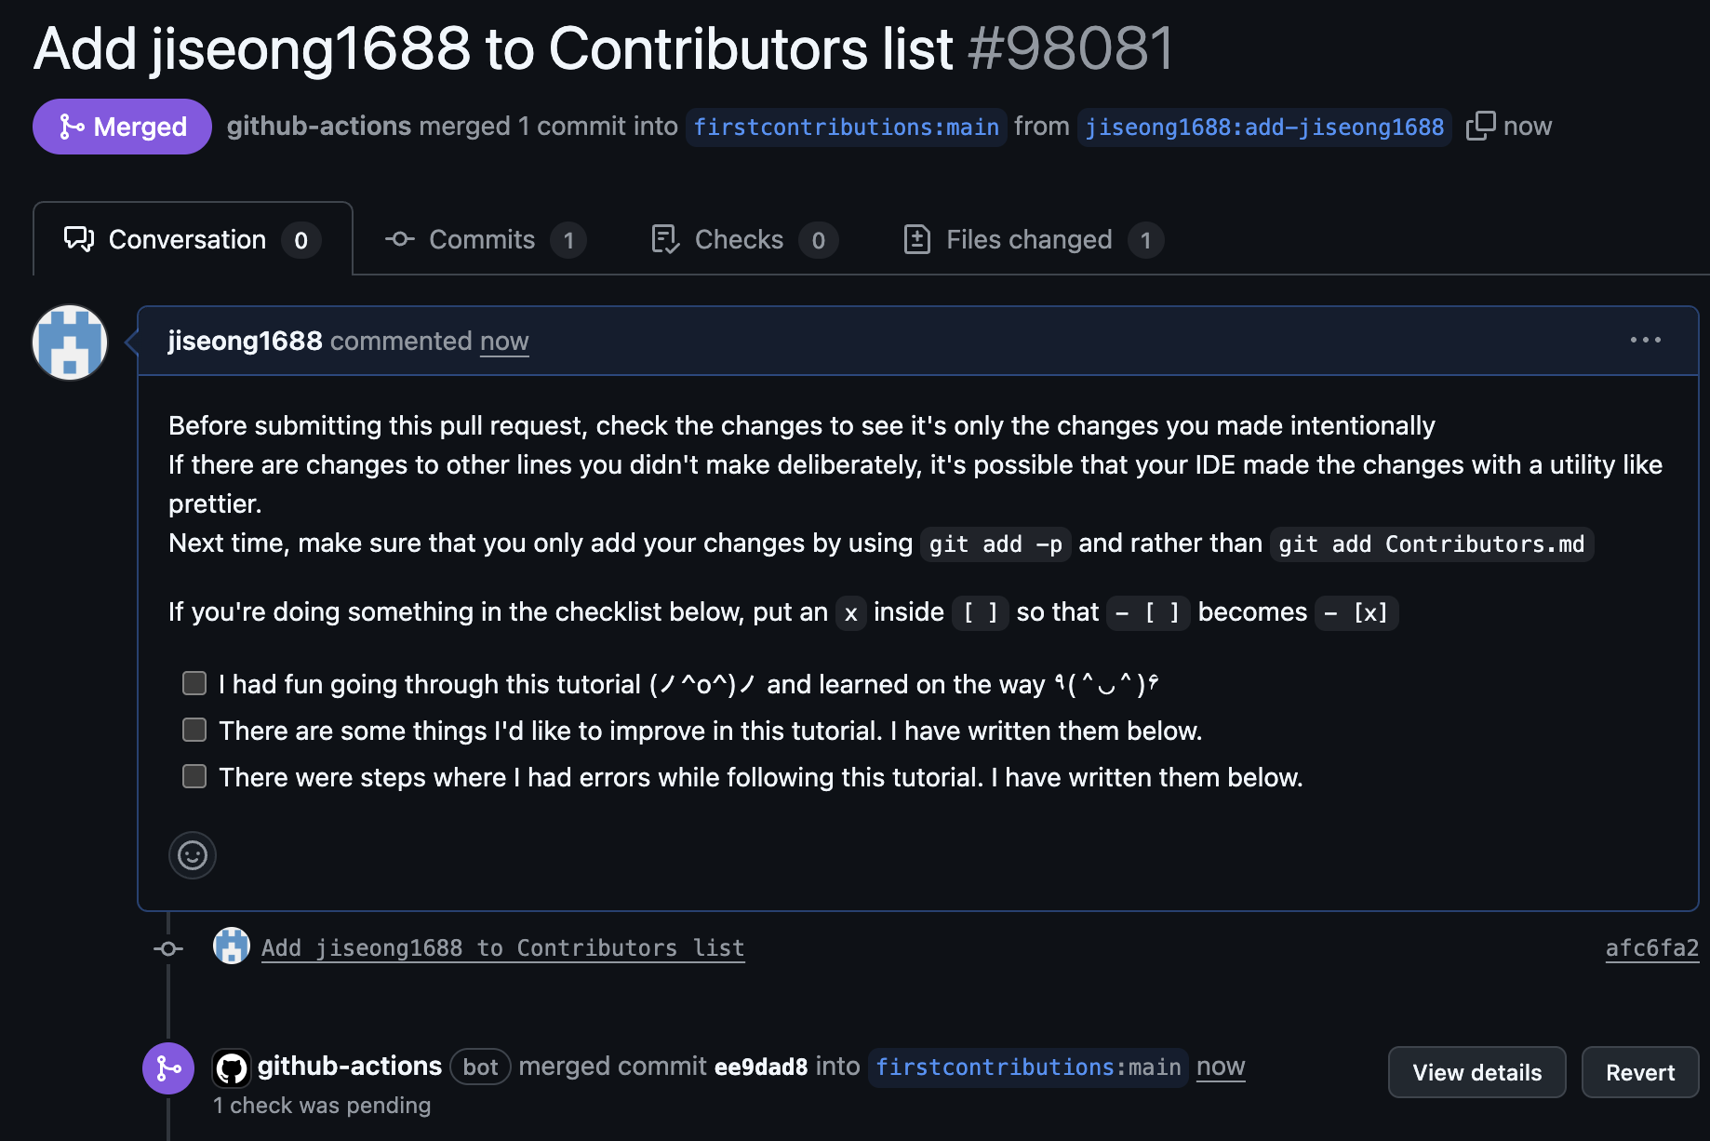Switch to the Commits tab

[x=485, y=240]
